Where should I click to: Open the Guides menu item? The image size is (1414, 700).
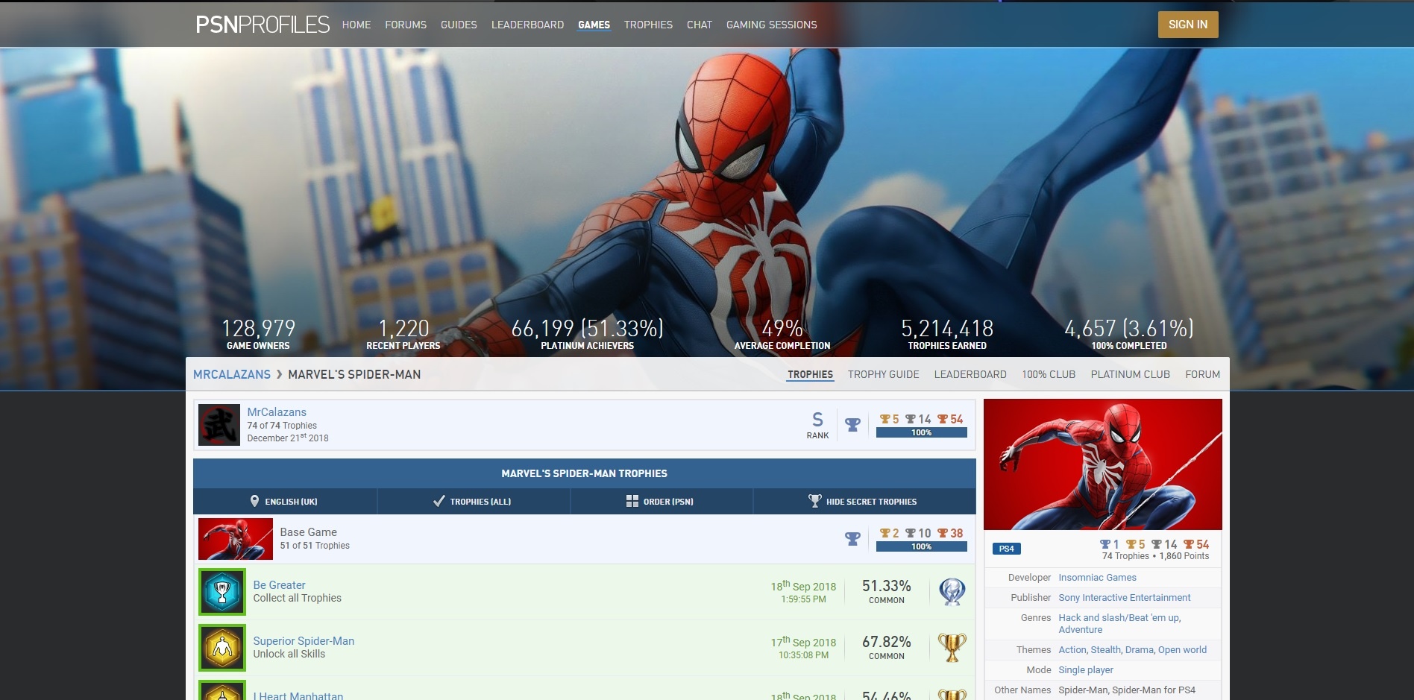point(459,25)
